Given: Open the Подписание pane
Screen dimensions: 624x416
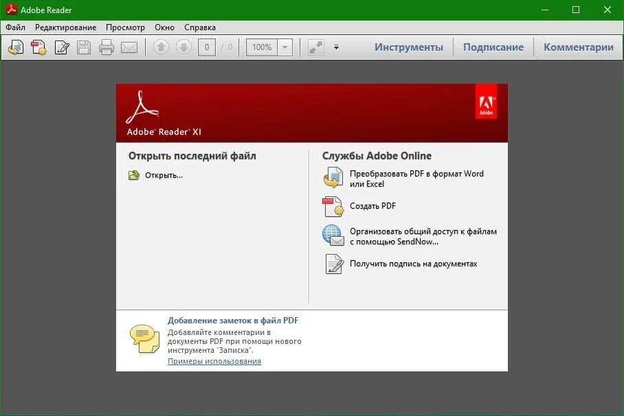Looking at the screenshot, I should click(493, 47).
